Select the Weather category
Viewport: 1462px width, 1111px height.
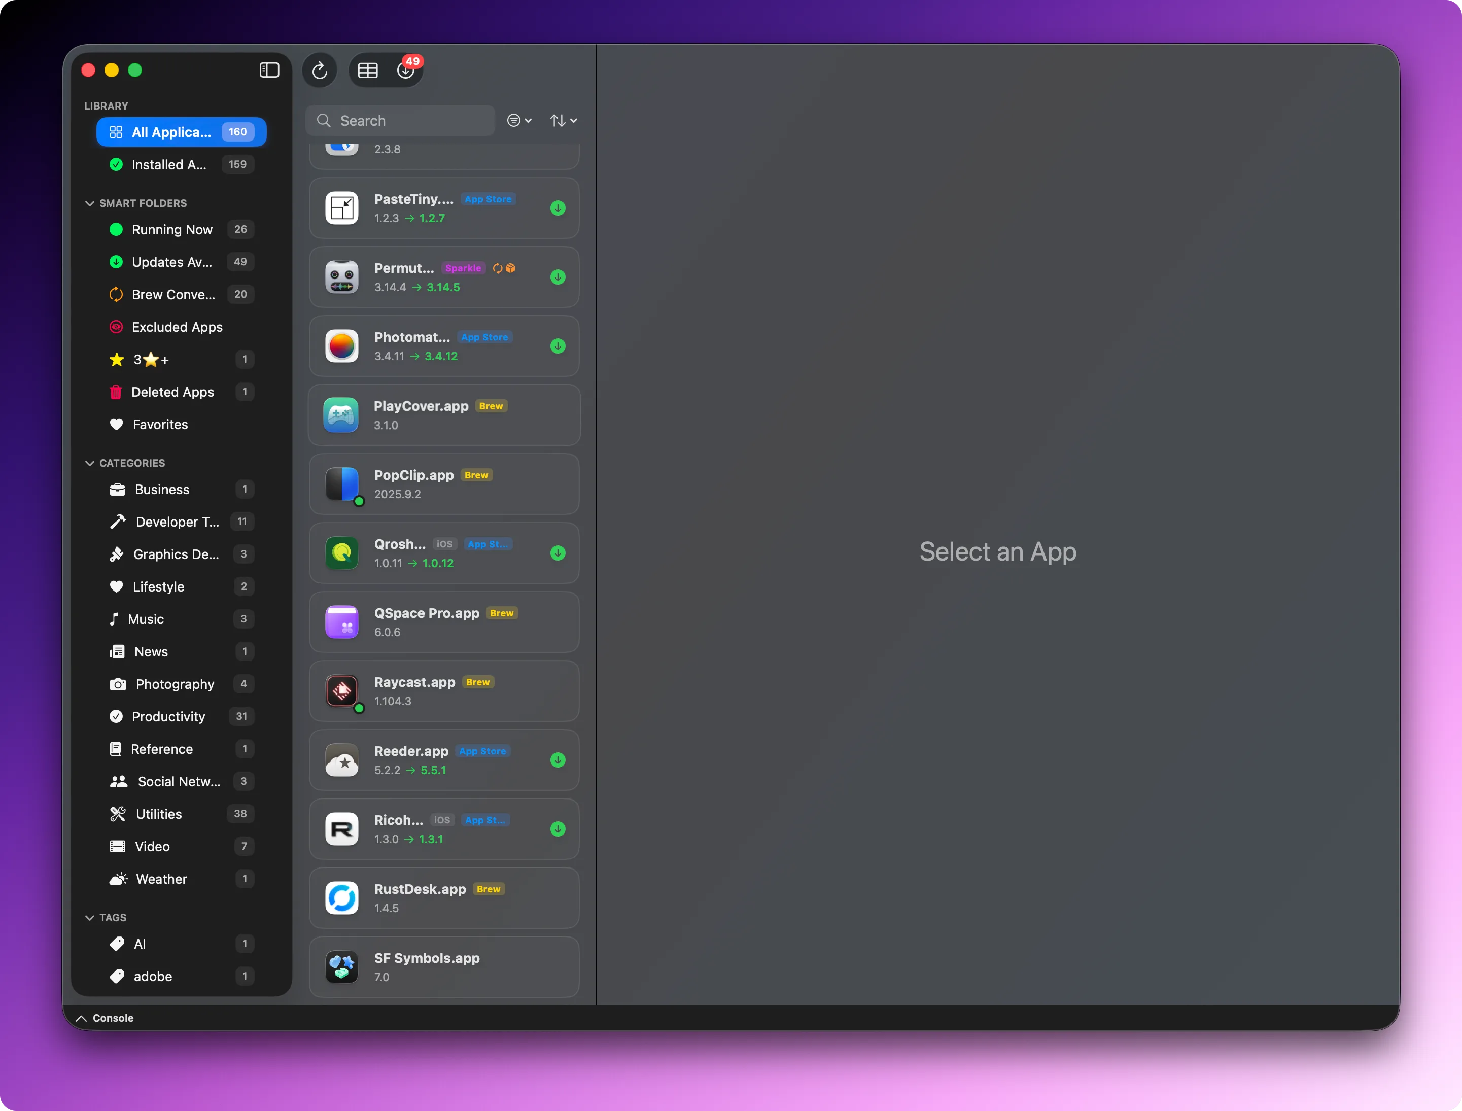tap(181, 878)
